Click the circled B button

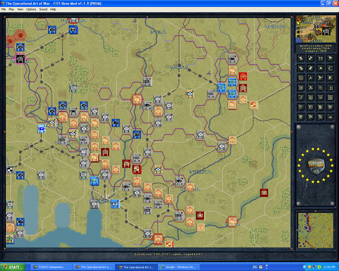(x=311, y=98)
